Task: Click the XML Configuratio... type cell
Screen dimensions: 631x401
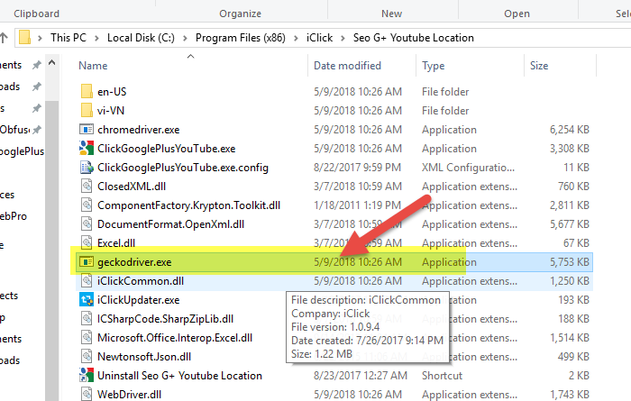Action: coord(468,167)
